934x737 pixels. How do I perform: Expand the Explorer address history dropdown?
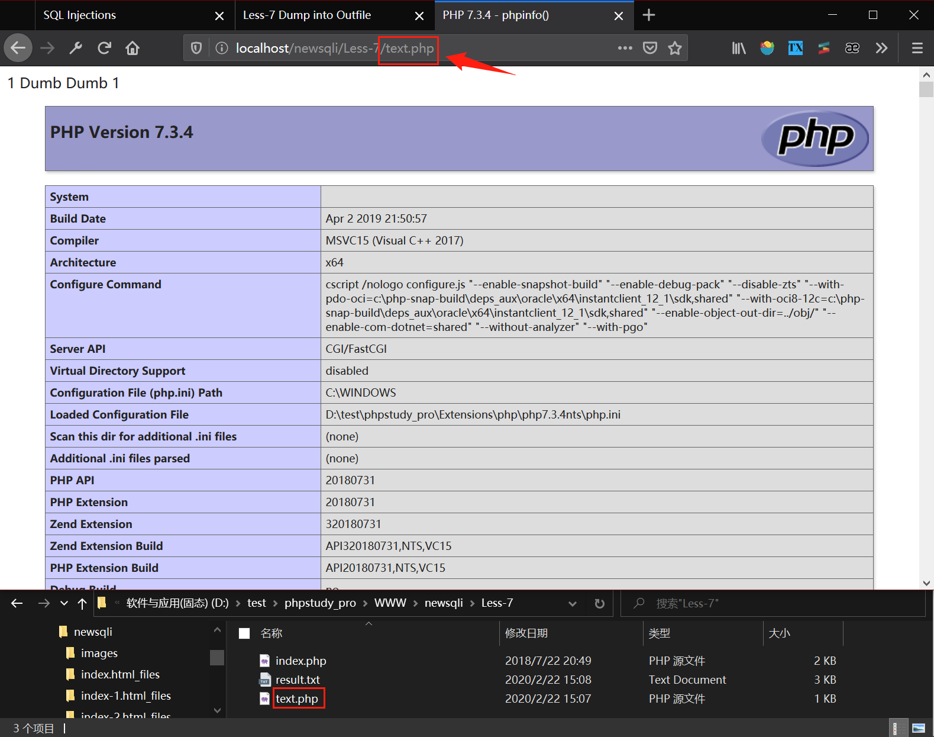click(572, 604)
